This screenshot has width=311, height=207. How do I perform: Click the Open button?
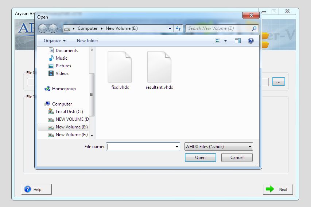point(200,158)
